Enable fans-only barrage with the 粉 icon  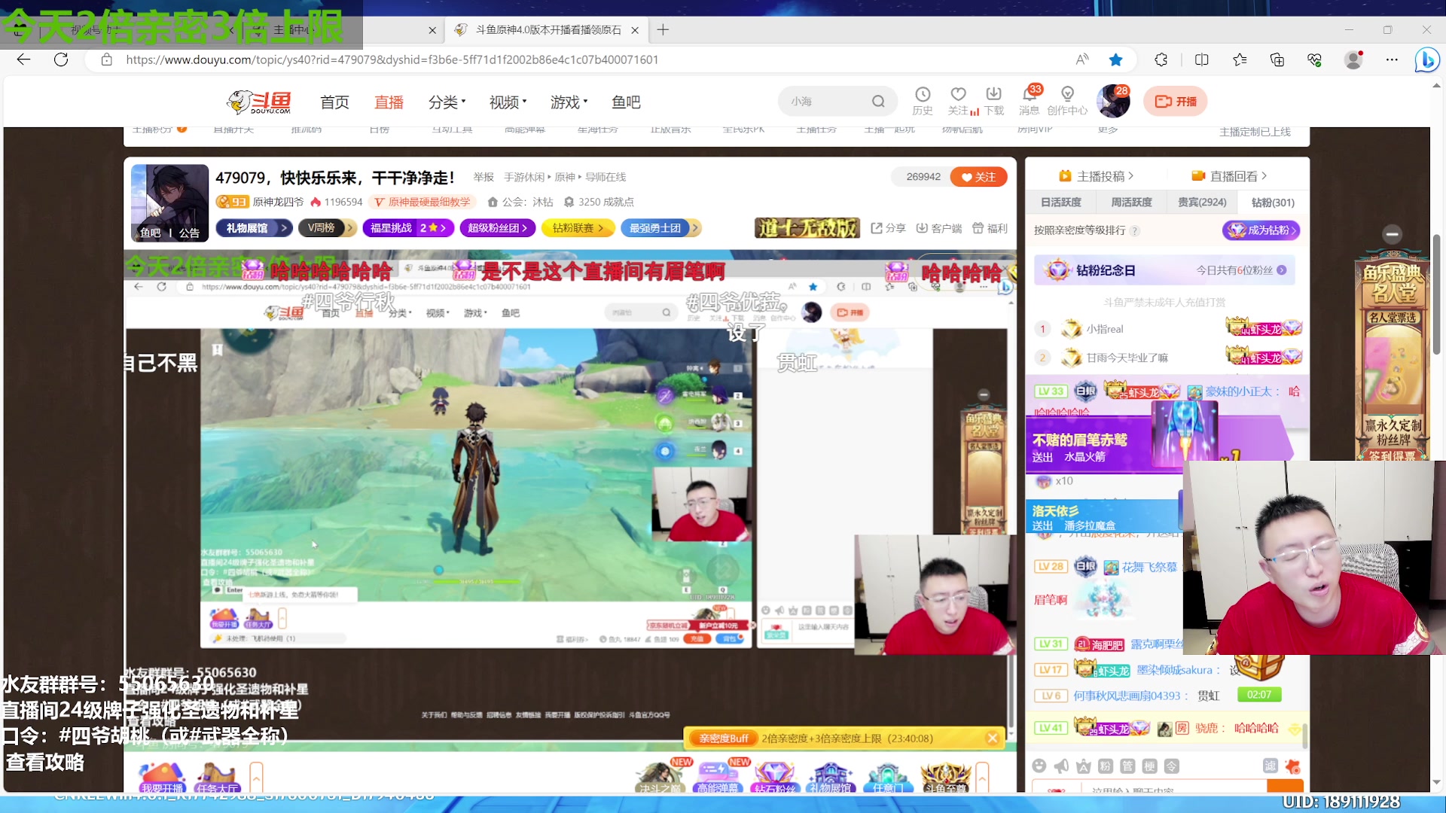click(1103, 766)
